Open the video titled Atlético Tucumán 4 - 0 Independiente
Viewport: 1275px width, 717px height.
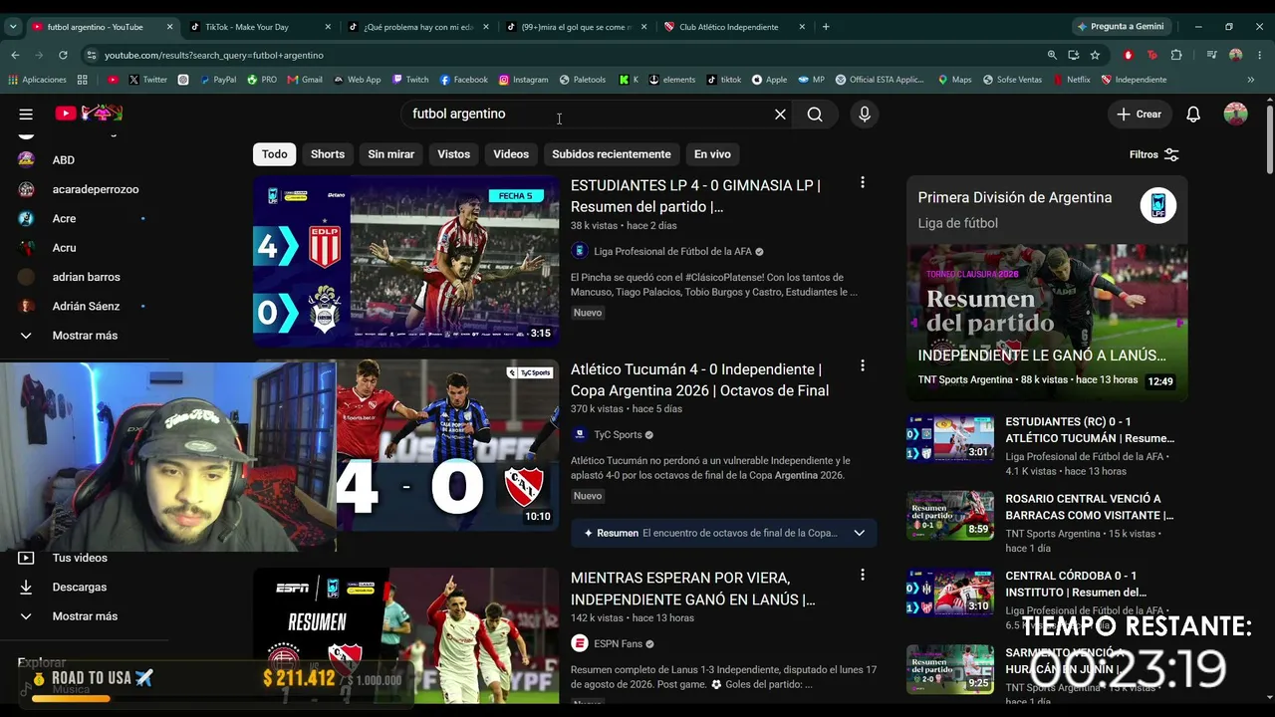(699, 379)
